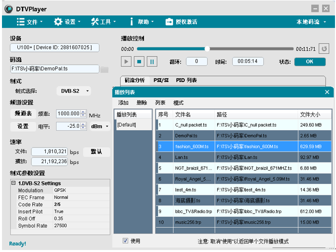The width and height of the screenshot is (336, 252).
Task: Click the 循环 loop count field
Action: click(x=197, y=62)
